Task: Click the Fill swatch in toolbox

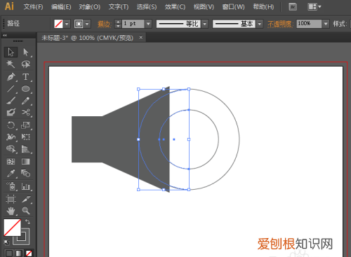Action: click(12, 228)
